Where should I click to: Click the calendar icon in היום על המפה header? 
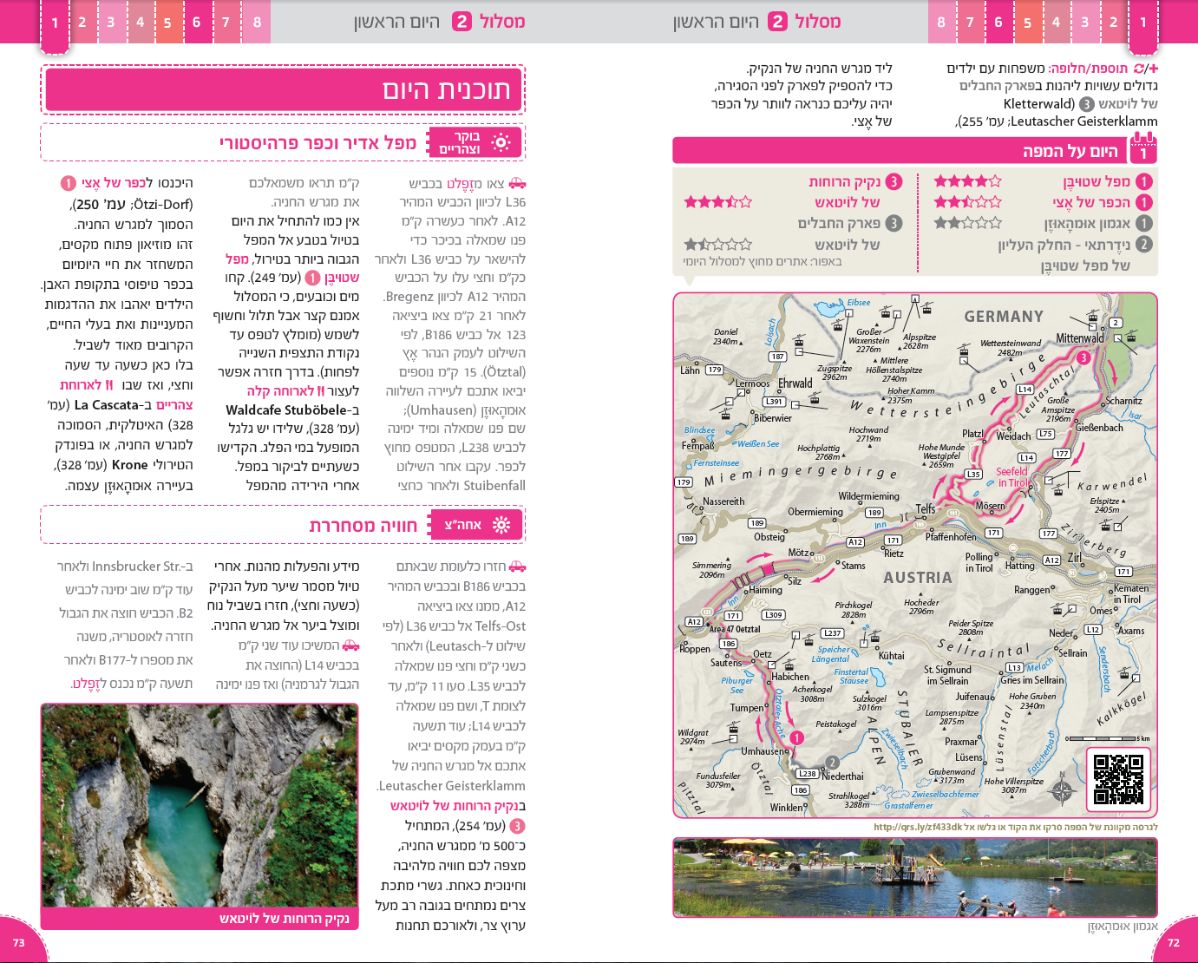point(1143,151)
